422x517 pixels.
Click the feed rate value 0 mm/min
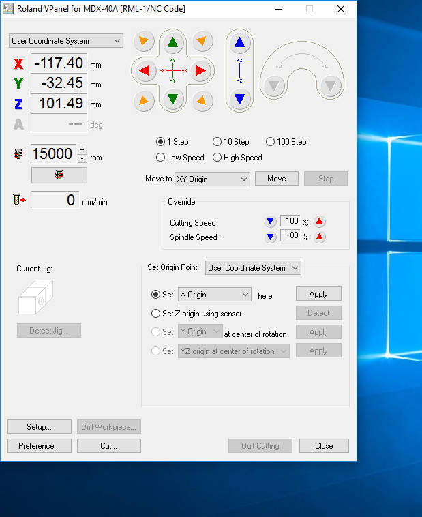point(55,200)
